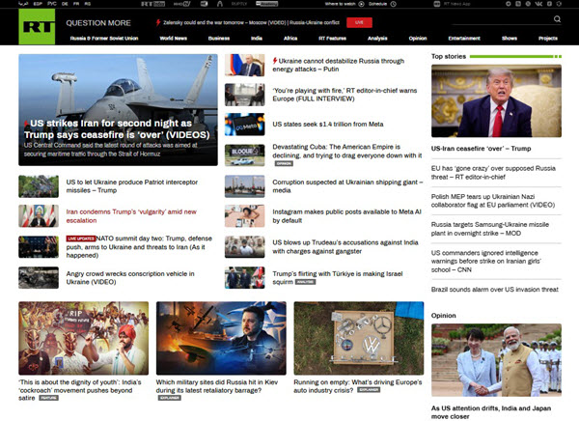Screen dimensions: 579x421
Task: Click the search input field
Action: pyautogui.click(x=502, y=19)
